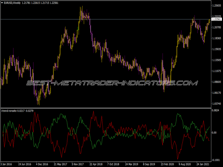Image resolution: width=223 pixels, height=167 pixels.
Task: Click the EURUSD,Weekly chart title text
Action: tap(12, 3)
